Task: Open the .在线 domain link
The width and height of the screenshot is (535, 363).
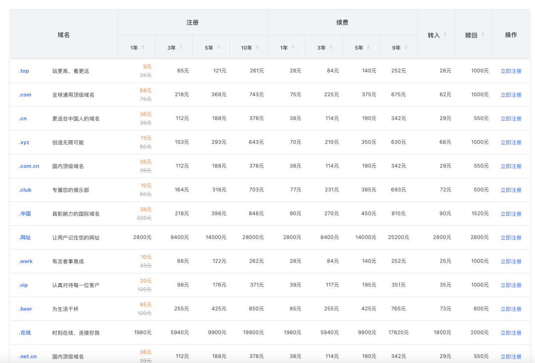Action: pyautogui.click(x=25, y=333)
